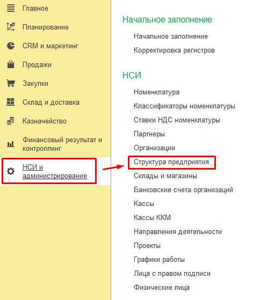Open the Планирование section
The image size is (274, 300).
46,27
